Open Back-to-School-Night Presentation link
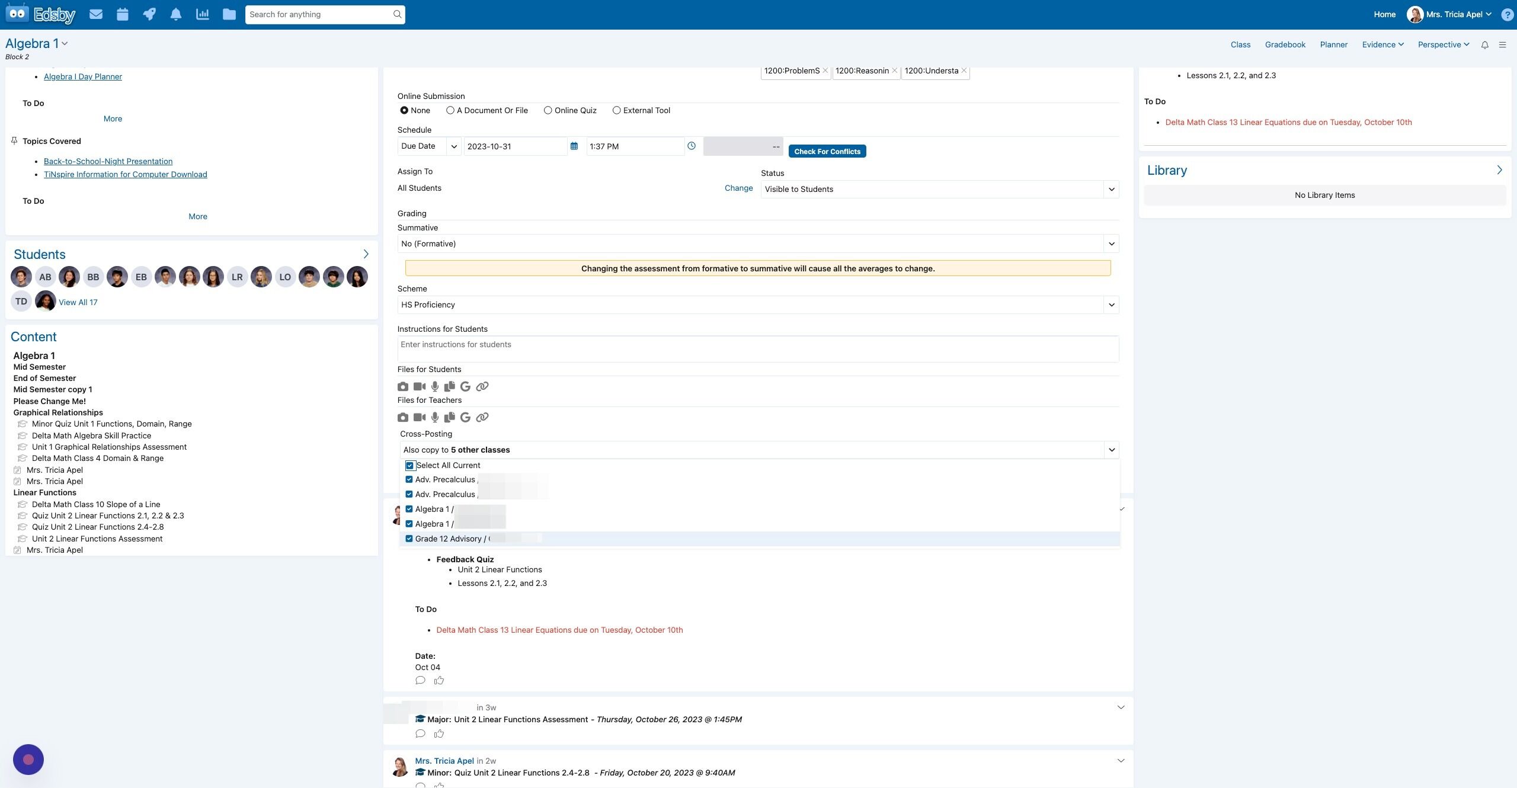1517x788 pixels. pos(108,162)
